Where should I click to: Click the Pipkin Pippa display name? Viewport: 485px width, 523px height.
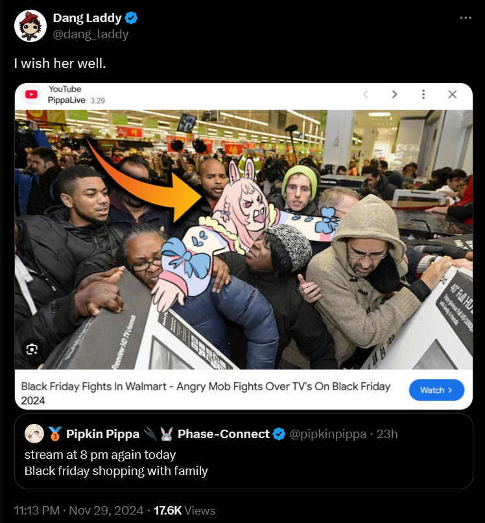[x=102, y=434]
